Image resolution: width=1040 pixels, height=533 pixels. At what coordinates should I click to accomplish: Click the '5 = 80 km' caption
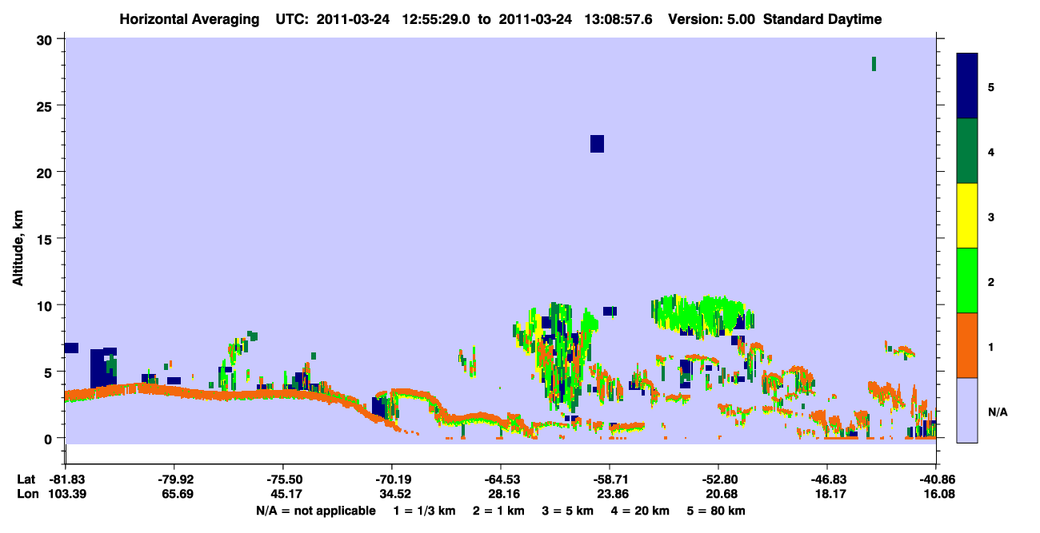pyautogui.click(x=716, y=511)
